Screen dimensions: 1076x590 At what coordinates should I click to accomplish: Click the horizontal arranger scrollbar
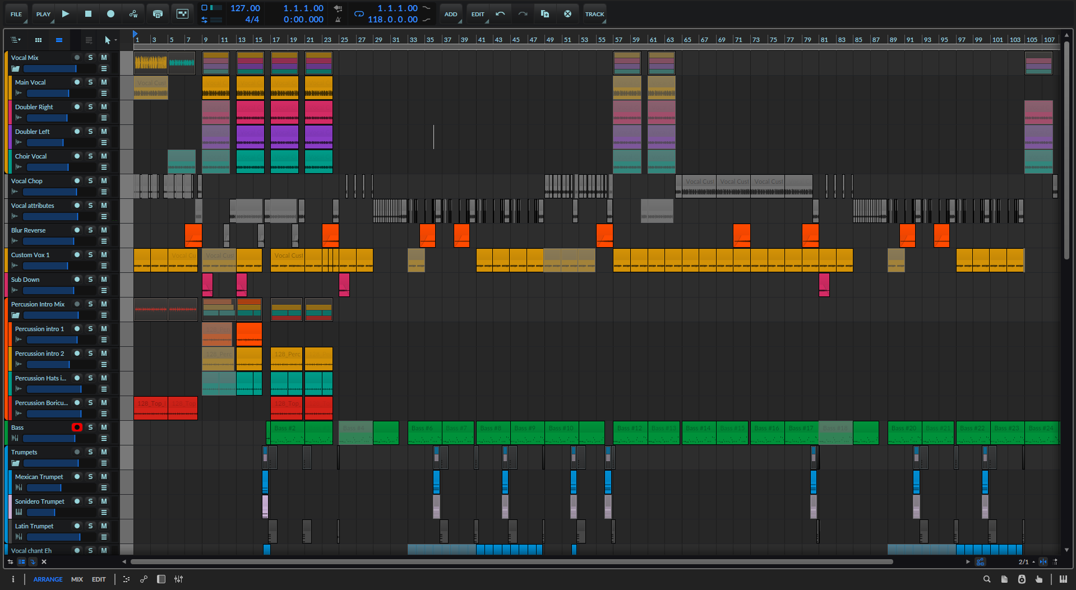(x=511, y=561)
